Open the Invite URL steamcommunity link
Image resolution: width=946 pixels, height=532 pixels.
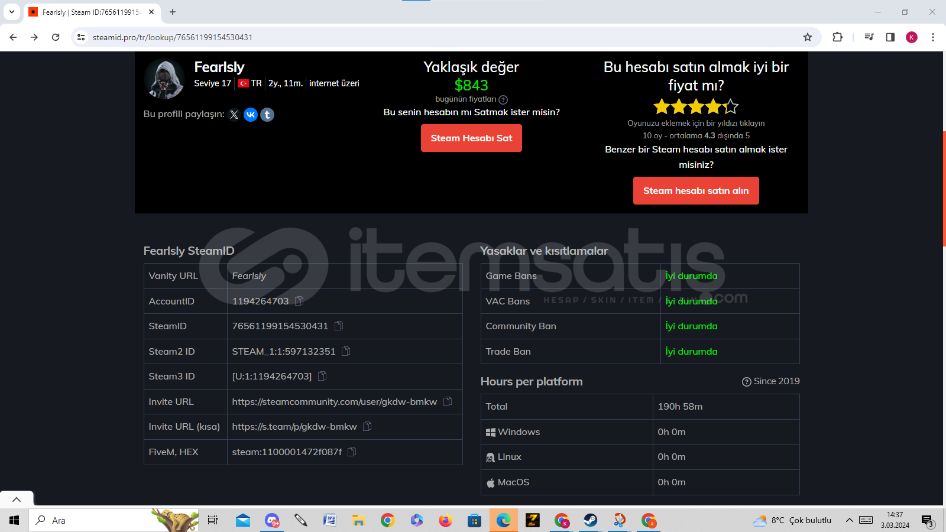(x=335, y=401)
